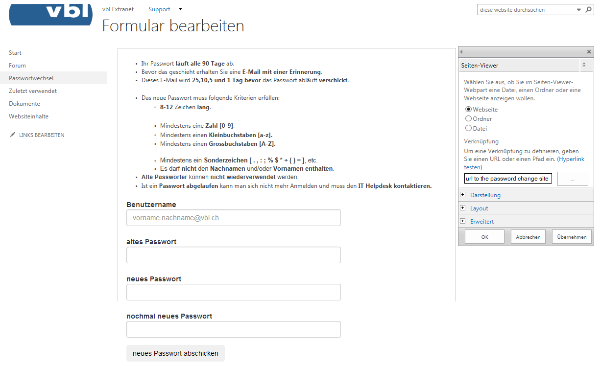Open the Support menu dropdown arrow
The image size is (601, 366).
point(180,9)
